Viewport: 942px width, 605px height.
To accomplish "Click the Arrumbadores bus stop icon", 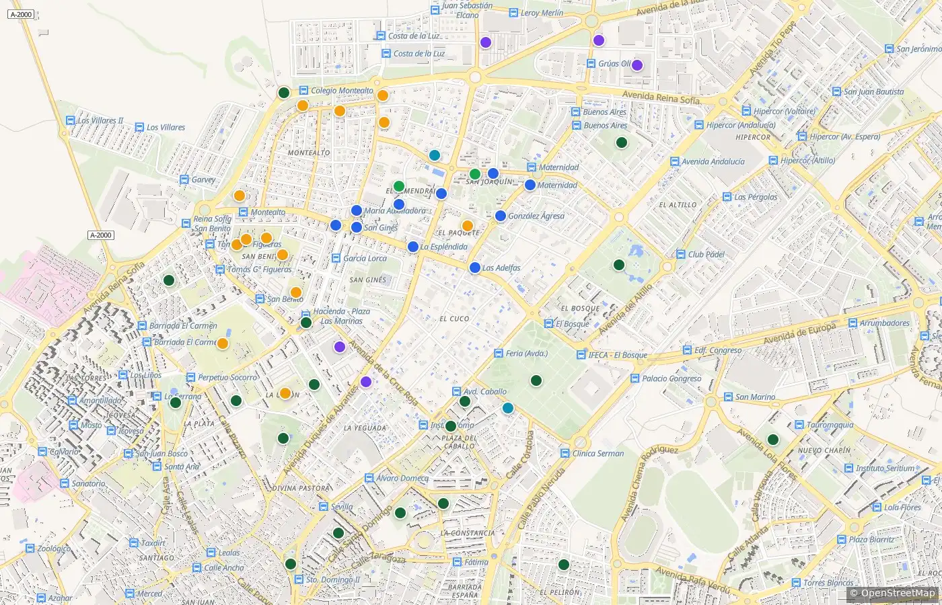I will tap(852, 323).
